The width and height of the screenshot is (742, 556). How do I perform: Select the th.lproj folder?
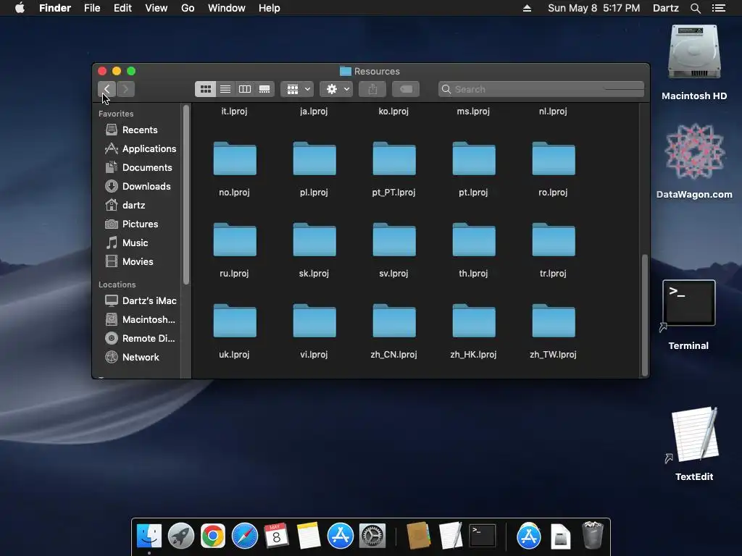474,240
